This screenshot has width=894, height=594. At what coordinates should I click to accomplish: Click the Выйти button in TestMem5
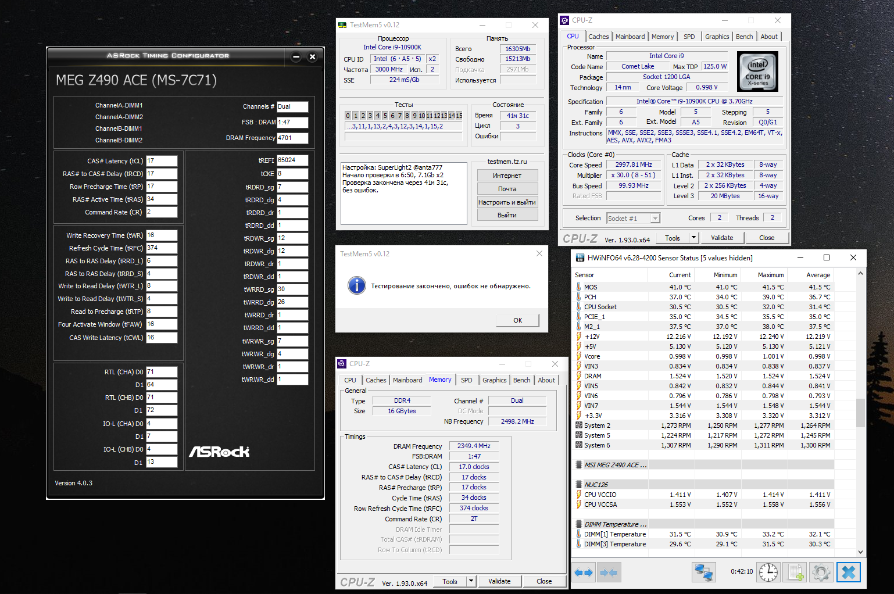(507, 215)
